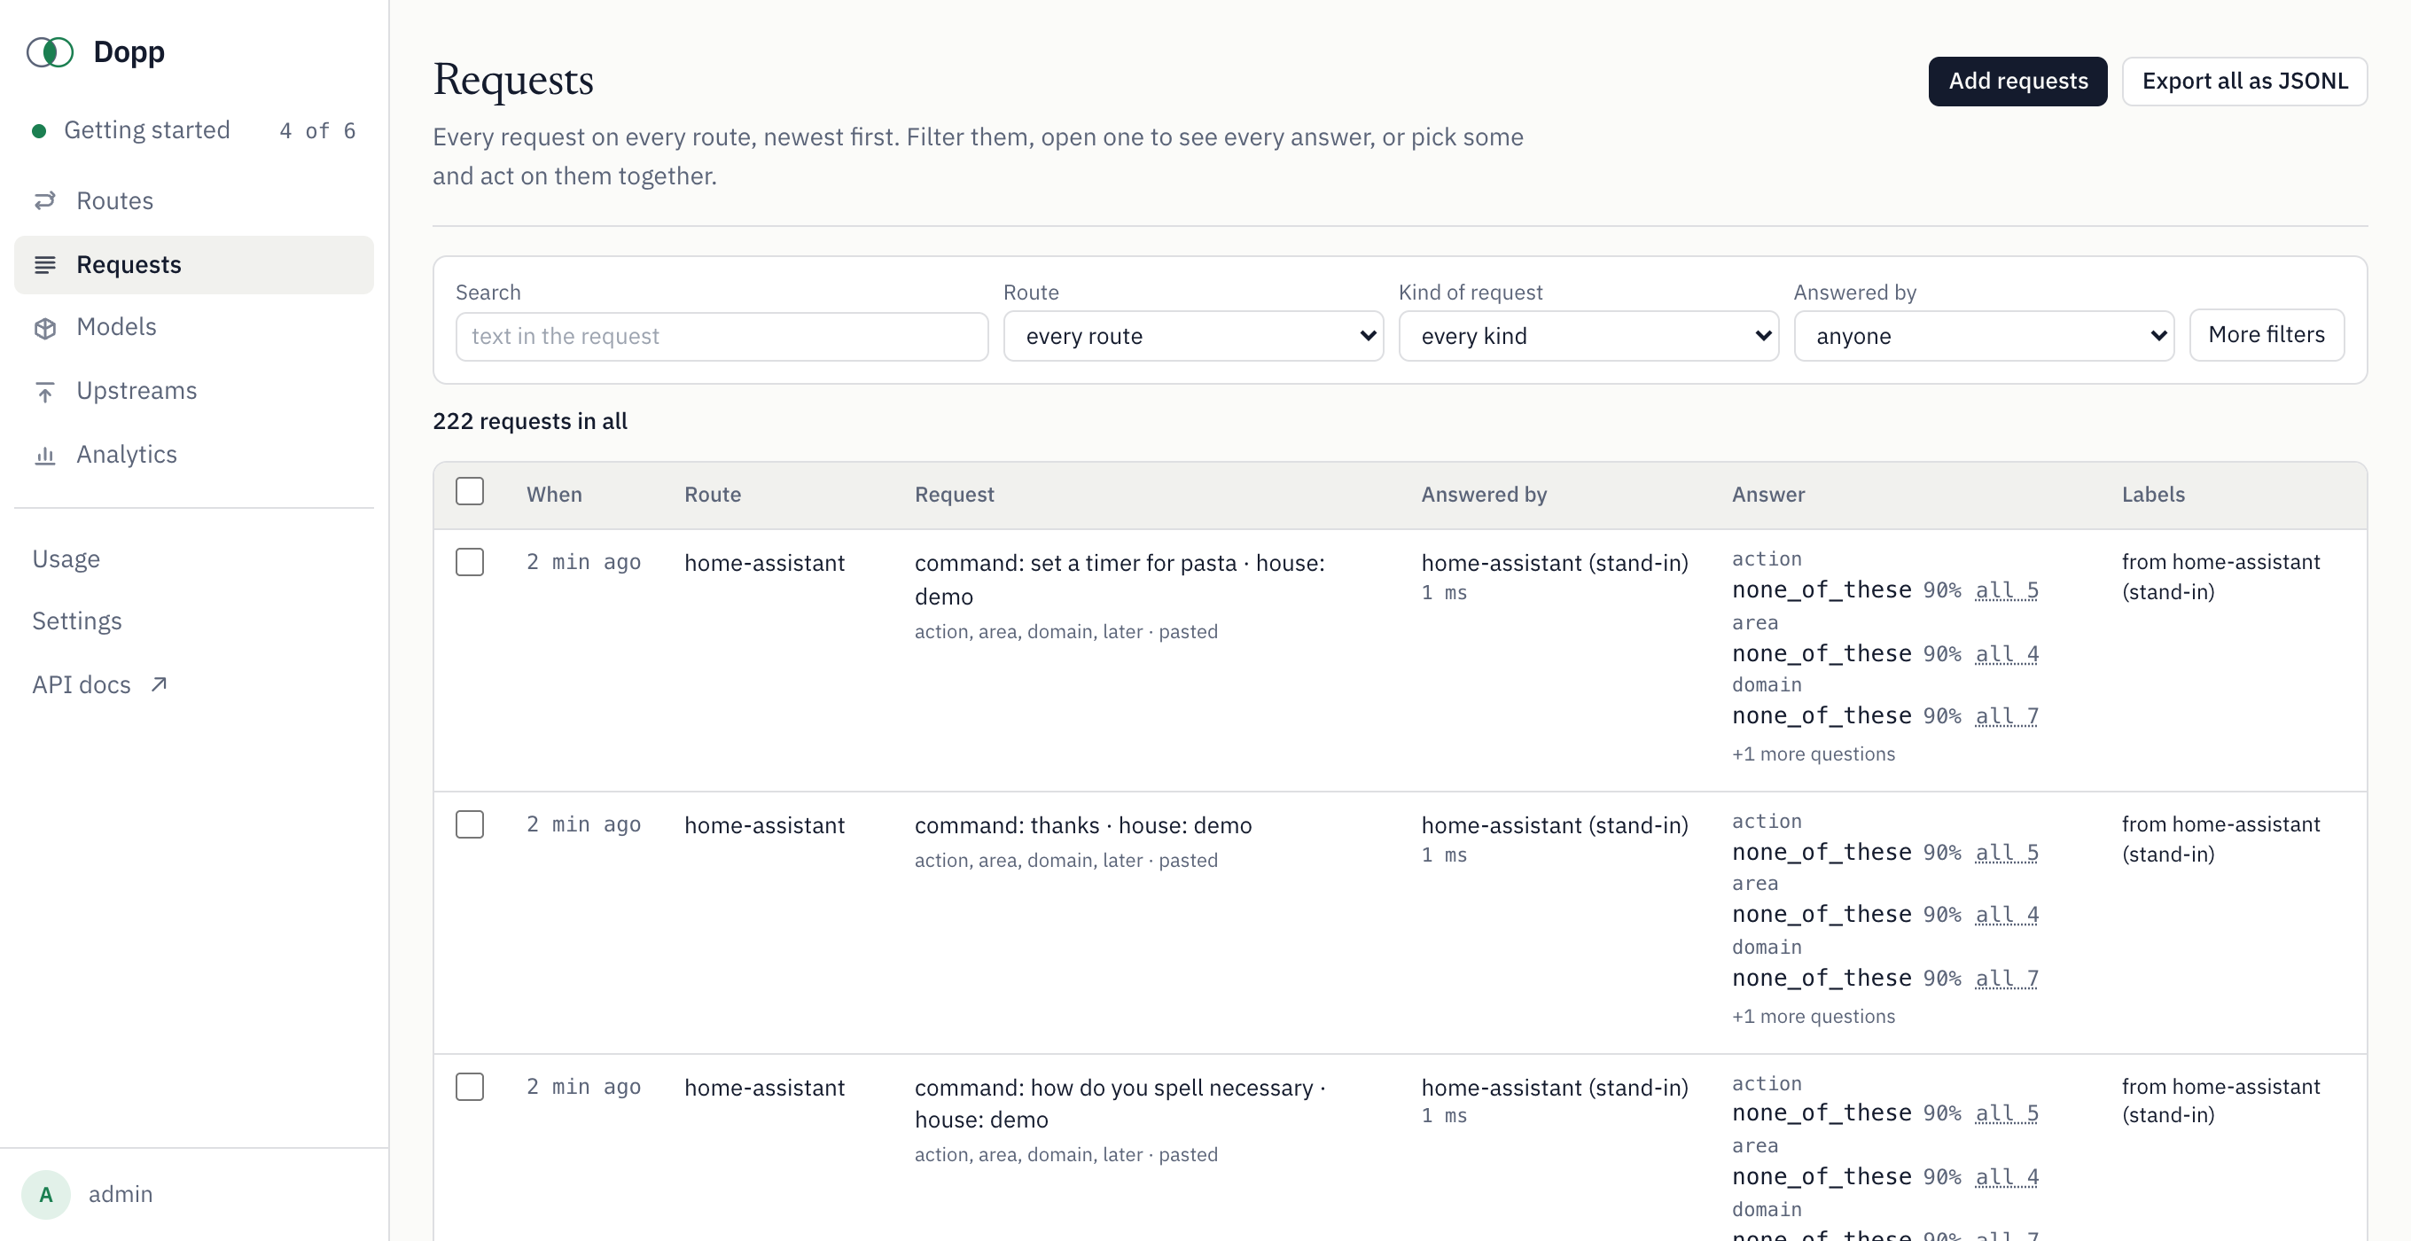Select the 'how do you spell necessary' request checkbox

pyautogui.click(x=470, y=1087)
